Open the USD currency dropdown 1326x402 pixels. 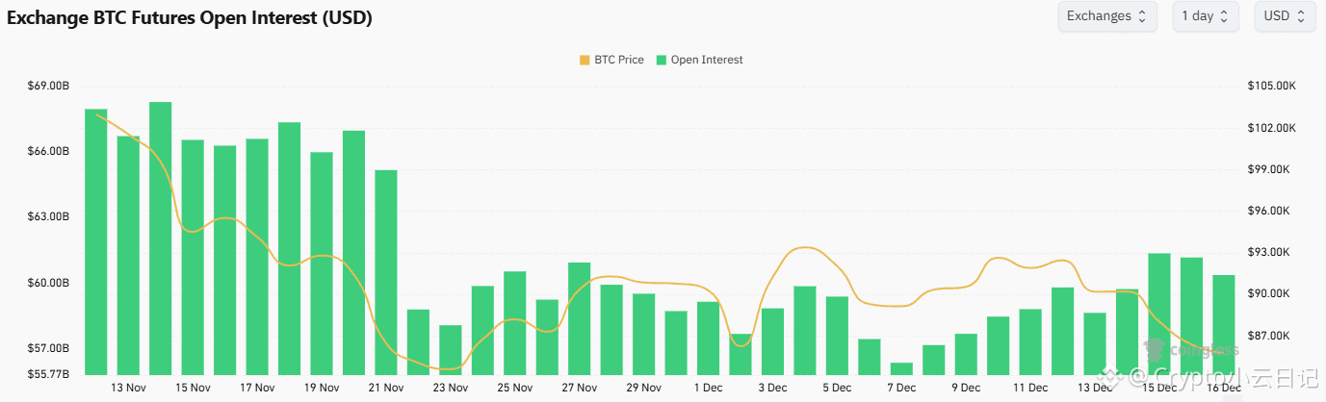[x=1285, y=16]
